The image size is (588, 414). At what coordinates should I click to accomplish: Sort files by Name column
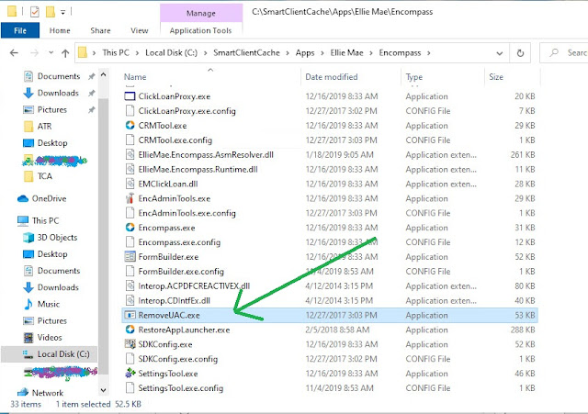point(135,77)
